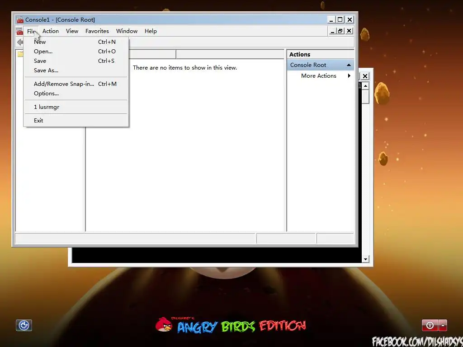This screenshot has width=463, height=347.
Task: Click the red power shutdown button
Action: [x=430, y=325]
